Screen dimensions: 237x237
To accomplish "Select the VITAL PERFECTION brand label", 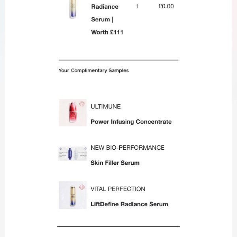I will (x=118, y=189).
